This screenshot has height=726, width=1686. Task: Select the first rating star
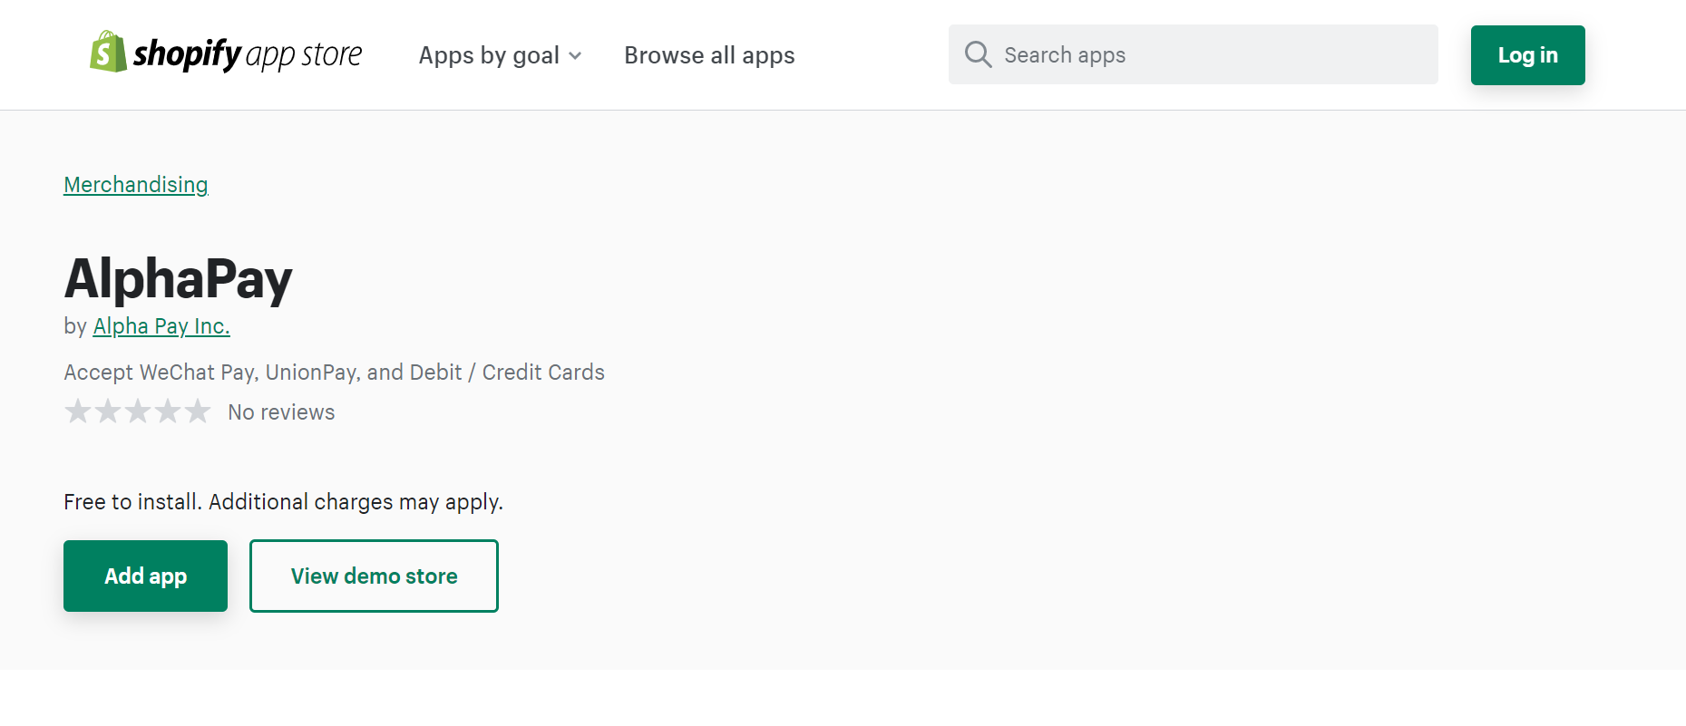[x=78, y=411]
